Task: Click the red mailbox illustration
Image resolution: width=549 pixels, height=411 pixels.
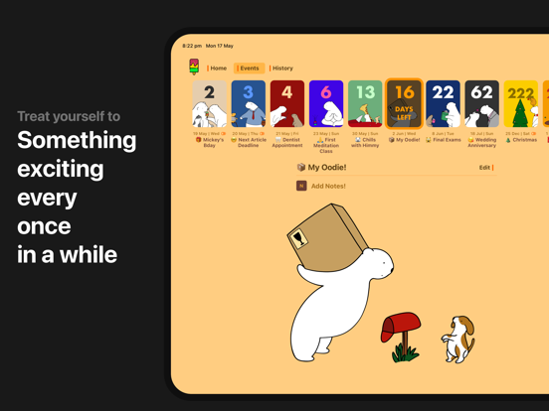Action: 401,337
